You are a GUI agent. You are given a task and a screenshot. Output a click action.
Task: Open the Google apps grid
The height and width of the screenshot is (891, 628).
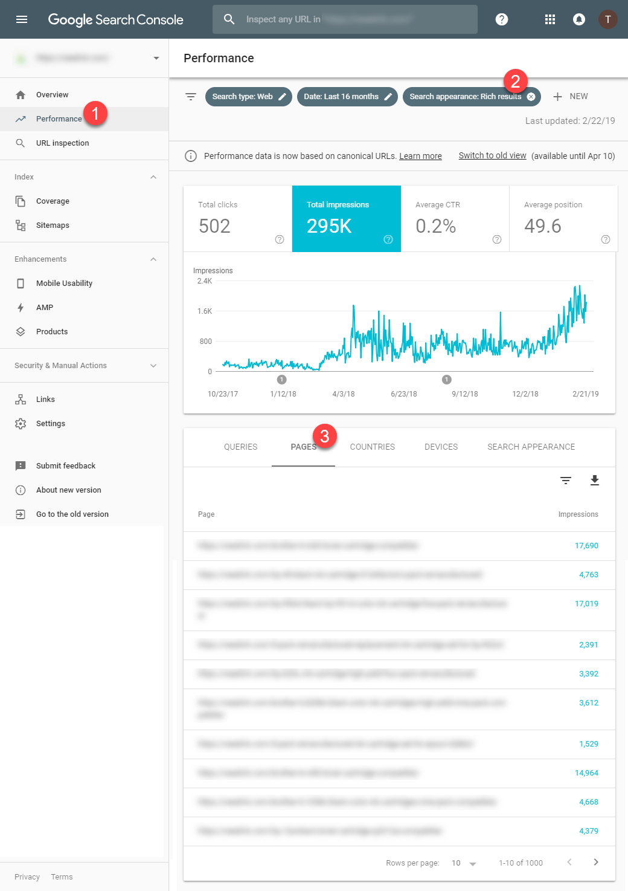click(550, 19)
